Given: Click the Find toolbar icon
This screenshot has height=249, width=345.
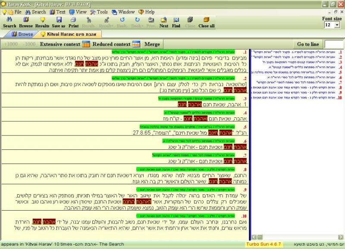Looking at the screenshot, I should 176,20.
